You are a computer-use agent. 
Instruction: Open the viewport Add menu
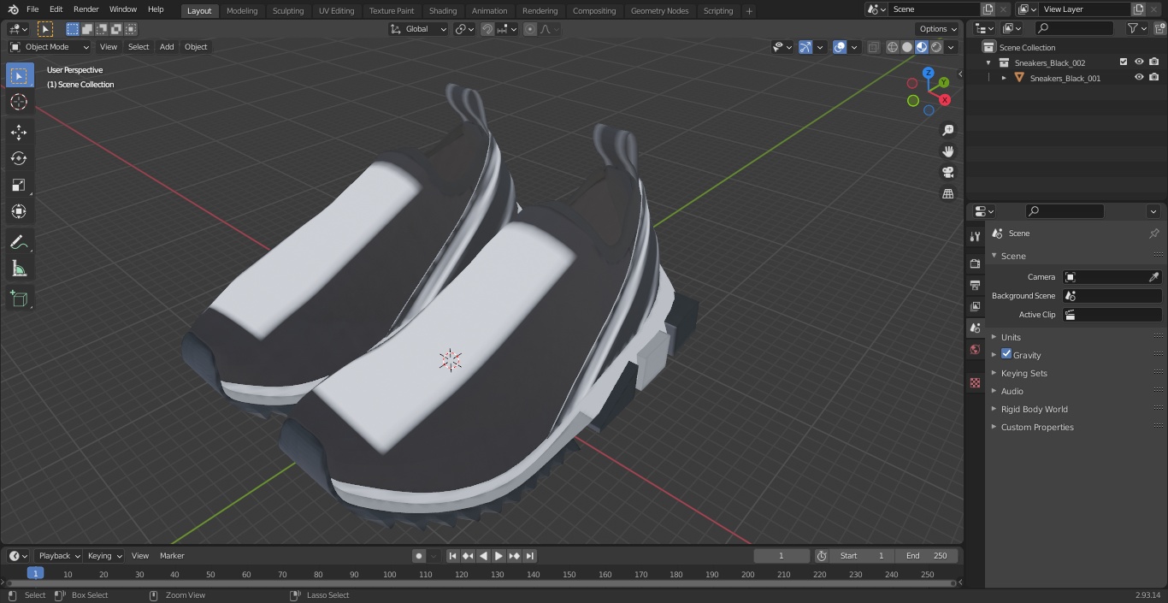coord(167,47)
